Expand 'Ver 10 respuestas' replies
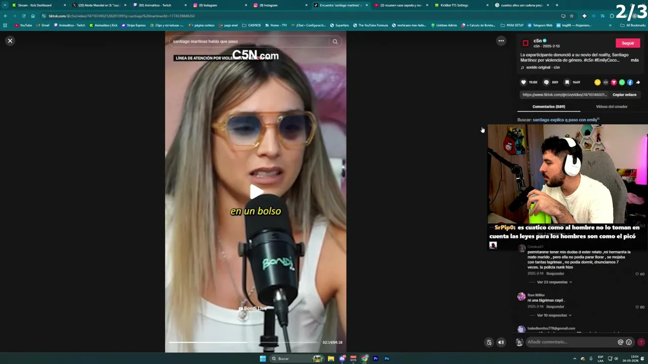 click(x=554, y=315)
